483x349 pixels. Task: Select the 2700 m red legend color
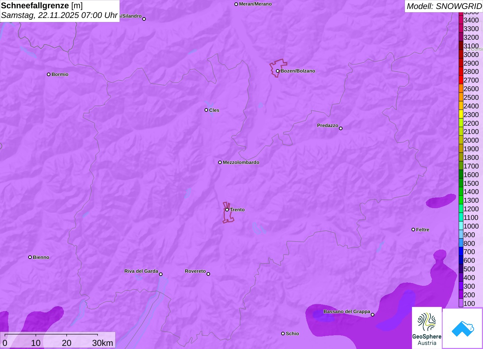point(461,80)
